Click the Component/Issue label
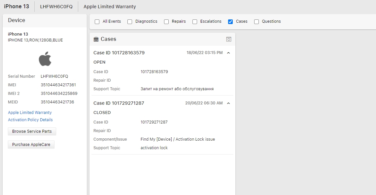Screen dimensions: 376x195 110,139
